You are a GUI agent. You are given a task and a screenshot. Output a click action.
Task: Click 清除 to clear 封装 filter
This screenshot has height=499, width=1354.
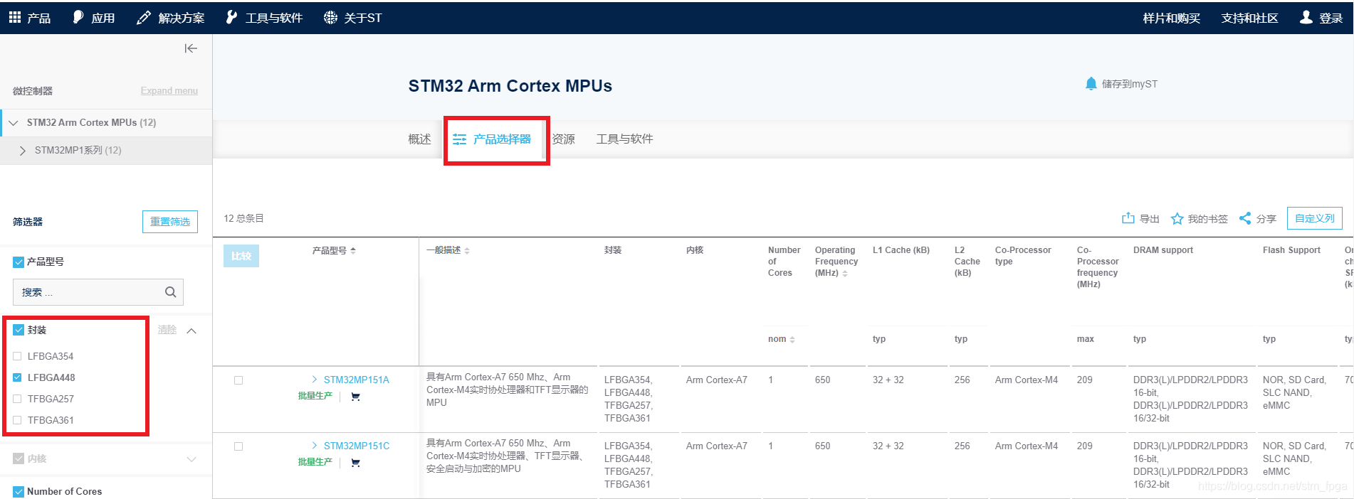(x=167, y=330)
